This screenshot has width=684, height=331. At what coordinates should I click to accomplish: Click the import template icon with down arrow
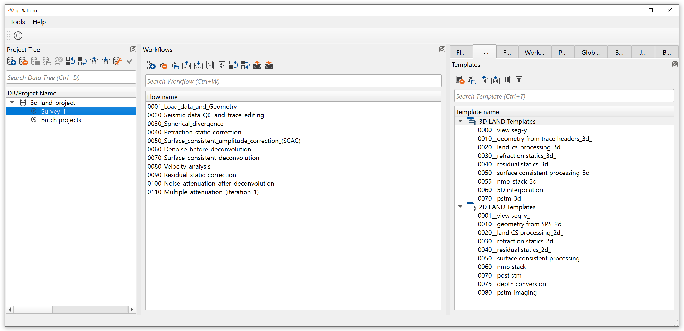coord(495,80)
